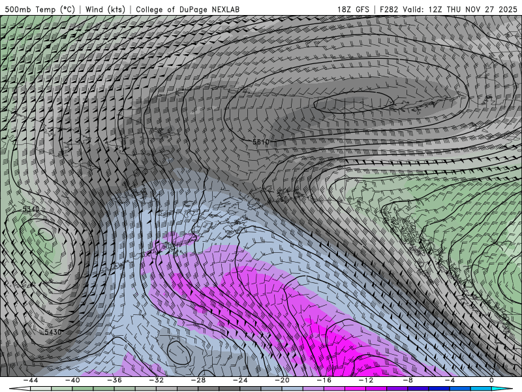This screenshot has width=522, height=392.
Task: Click the 5430 height contour label
Action: [x=53, y=332]
